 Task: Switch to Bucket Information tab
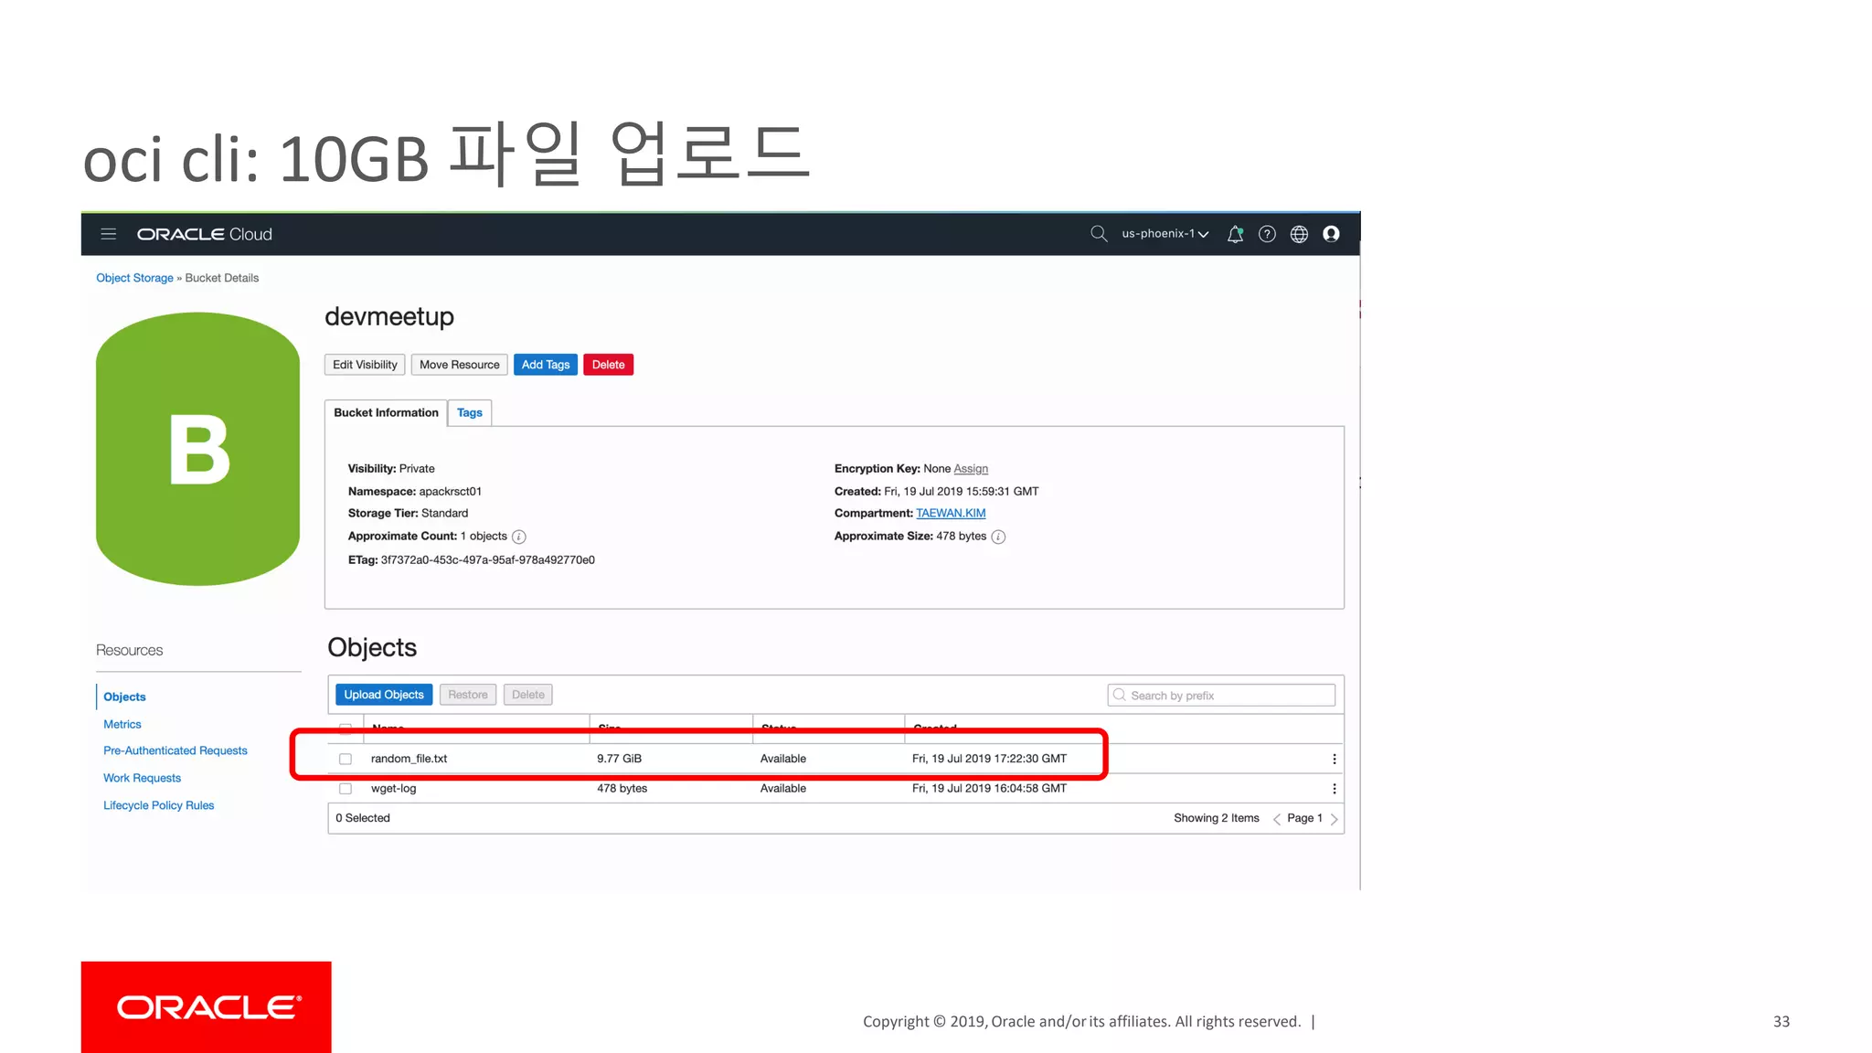coord(386,413)
